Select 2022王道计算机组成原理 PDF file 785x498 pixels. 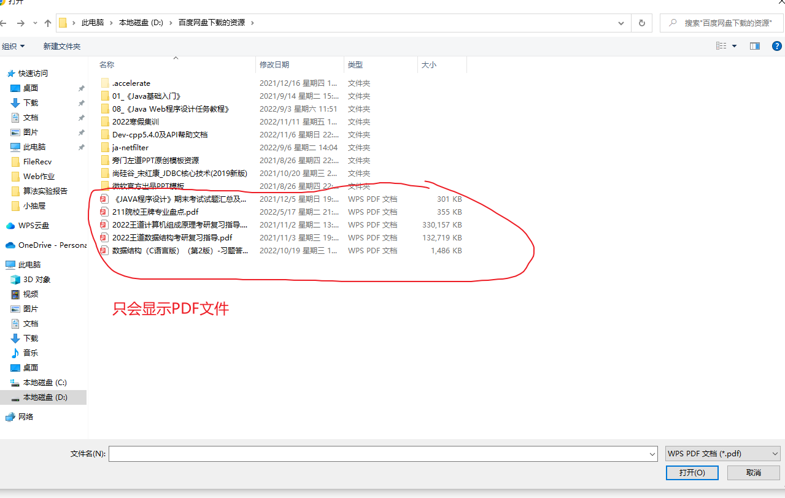tap(179, 224)
